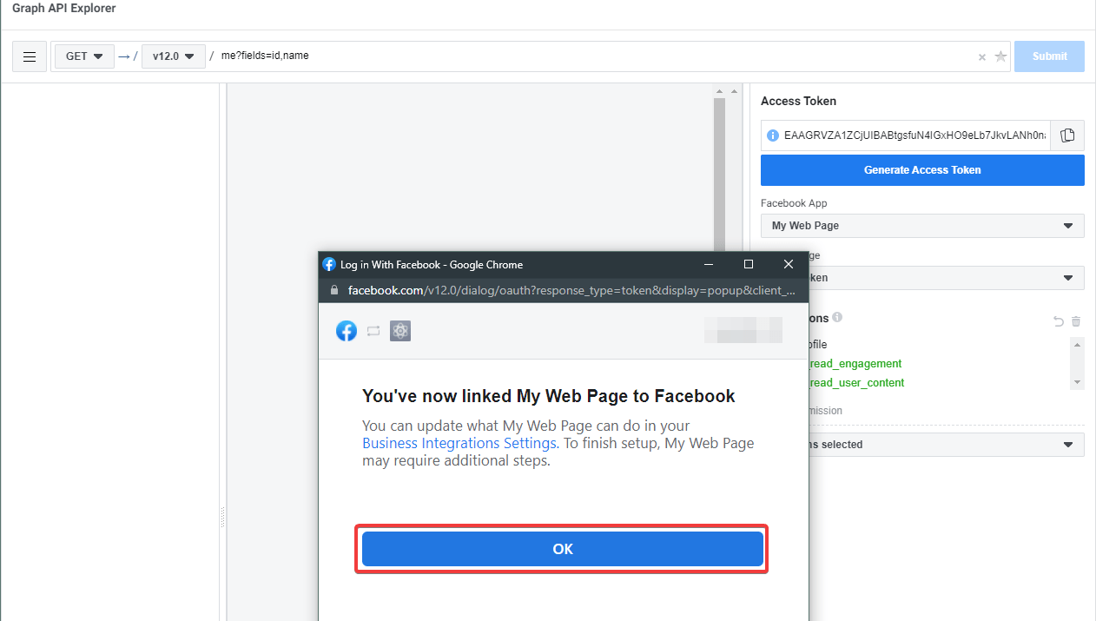Click OK in the Facebook popup

pyautogui.click(x=563, y=549)
